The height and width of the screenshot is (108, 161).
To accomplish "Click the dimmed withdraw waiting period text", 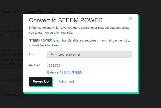I will pos(15,95).
